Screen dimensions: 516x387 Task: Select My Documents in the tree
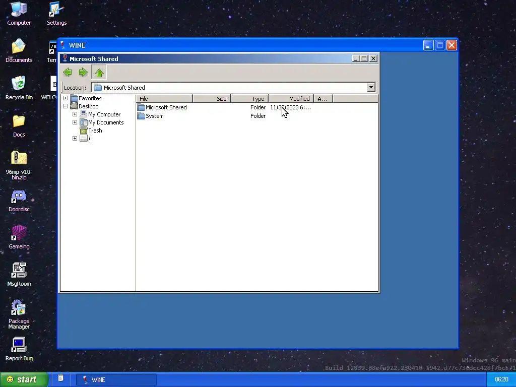[x=106, y=122]
